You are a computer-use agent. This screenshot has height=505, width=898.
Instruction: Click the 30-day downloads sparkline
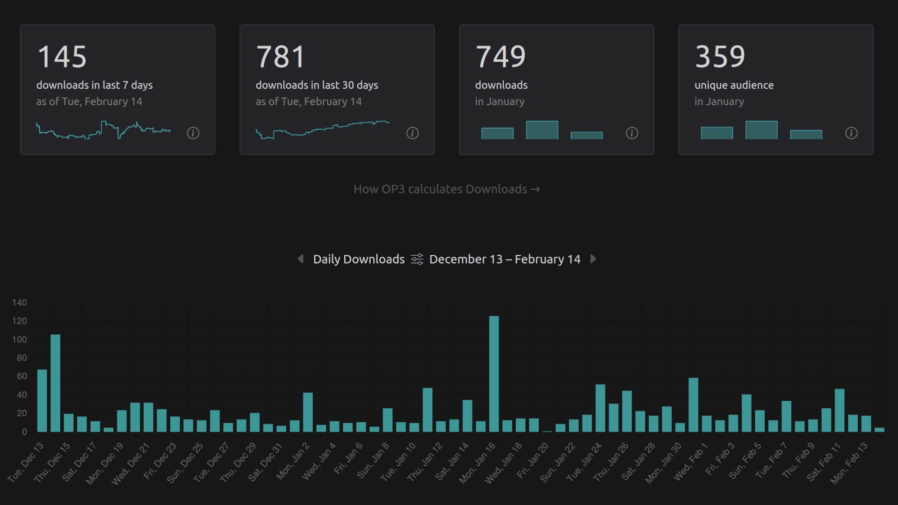point(323,130)
